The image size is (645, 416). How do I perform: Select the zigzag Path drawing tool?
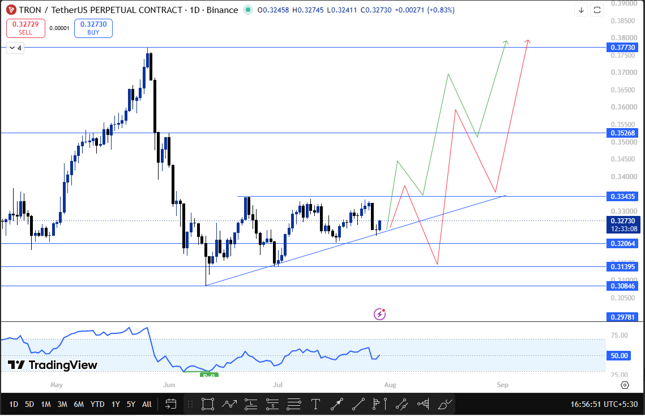click(x=229, y=404)
